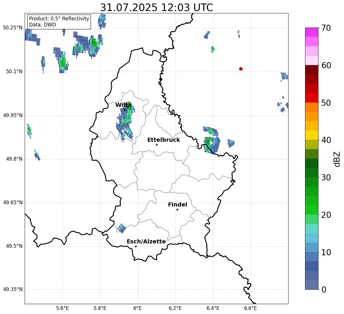Click the cross marker at Findel

click(x=177, y=210)
